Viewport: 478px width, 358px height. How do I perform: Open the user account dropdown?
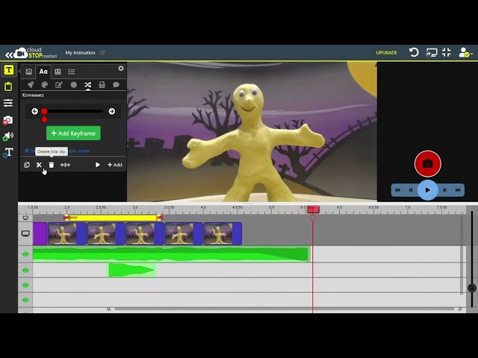click(x=465, y=53)
